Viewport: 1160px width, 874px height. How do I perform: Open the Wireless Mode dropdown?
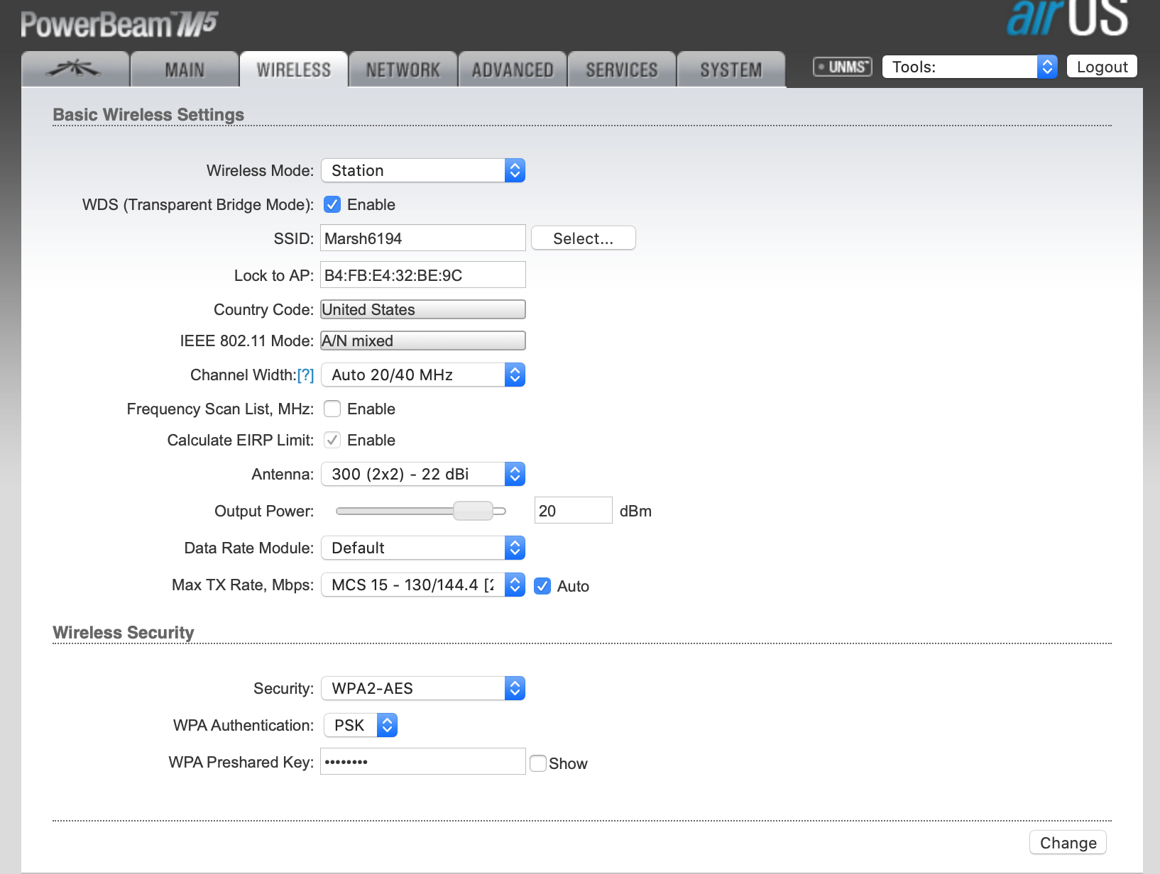422,171
